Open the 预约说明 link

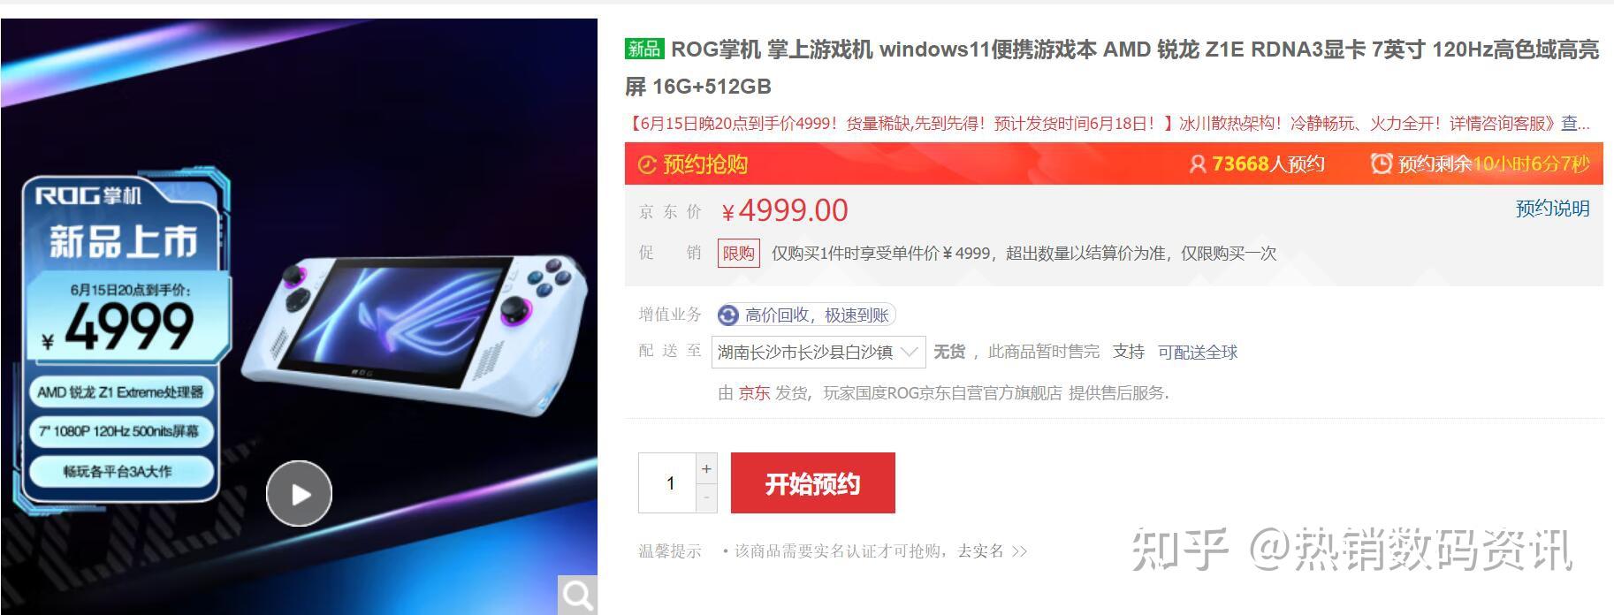(1552, 209)
